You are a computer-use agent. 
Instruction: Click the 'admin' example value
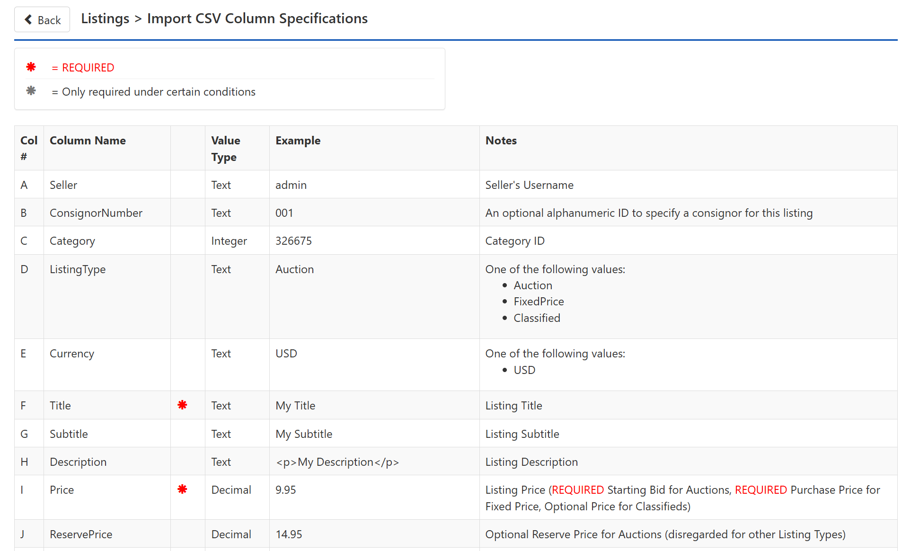[291, 185]
